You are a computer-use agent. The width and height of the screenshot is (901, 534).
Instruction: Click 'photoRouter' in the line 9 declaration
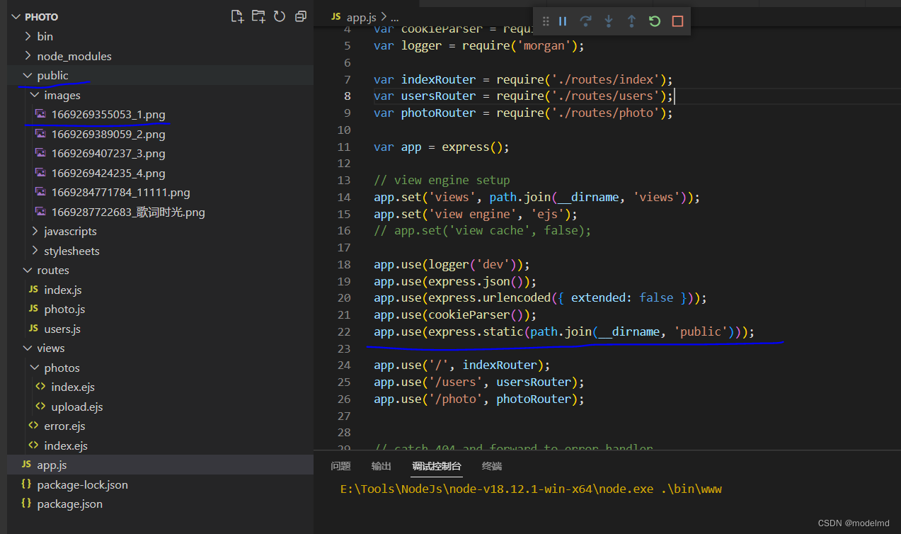pyautogui.click(x=439, y=113)
